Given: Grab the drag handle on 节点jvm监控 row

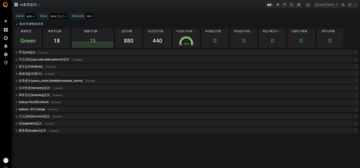Looking at the screenshot, I should [356, 52].
